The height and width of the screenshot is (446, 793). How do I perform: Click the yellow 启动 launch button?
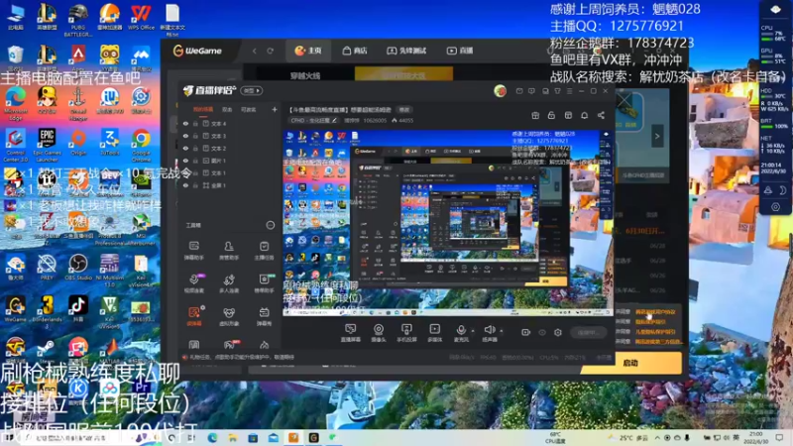[x=630, y=363]
